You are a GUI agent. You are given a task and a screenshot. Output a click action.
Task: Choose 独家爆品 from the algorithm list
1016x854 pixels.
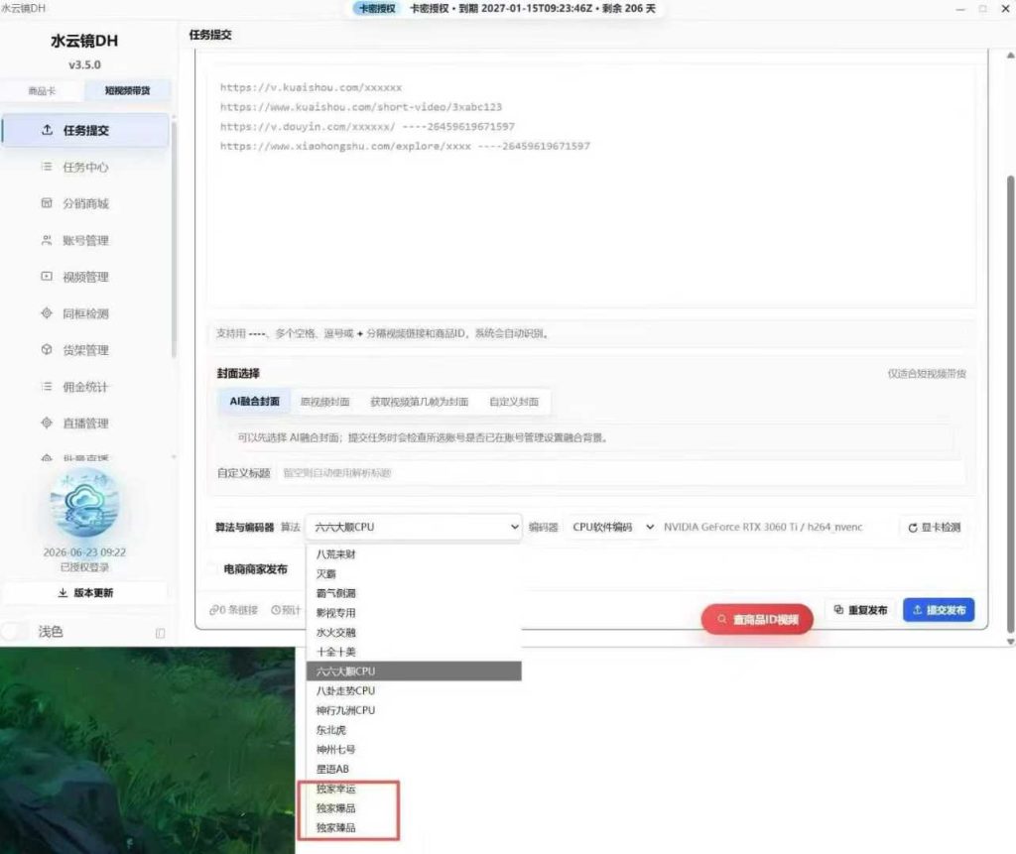point(335,808)
